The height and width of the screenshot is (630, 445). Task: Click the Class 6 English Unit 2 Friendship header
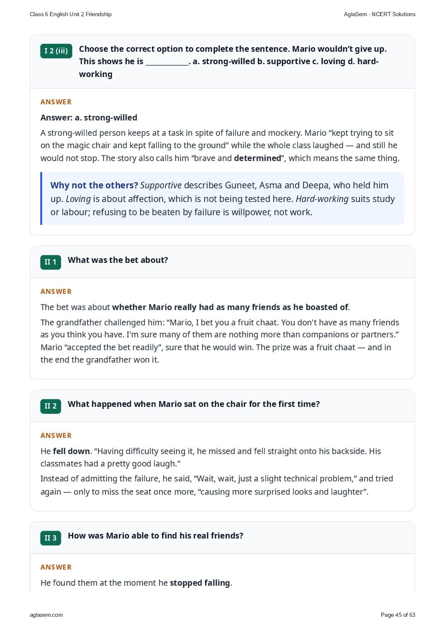[71, 14]
